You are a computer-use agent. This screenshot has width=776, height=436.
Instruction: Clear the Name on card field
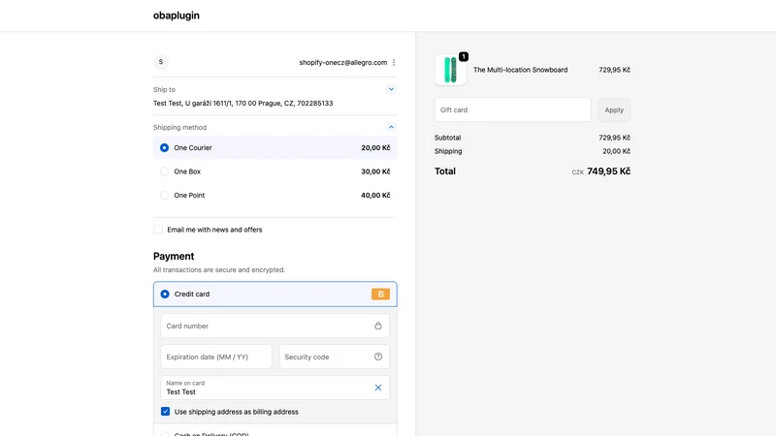[x=378, y=388]
